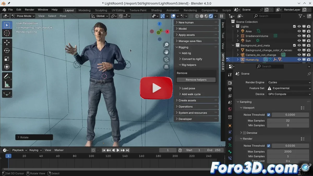Select the Select Box tool

tap(7, 25)
